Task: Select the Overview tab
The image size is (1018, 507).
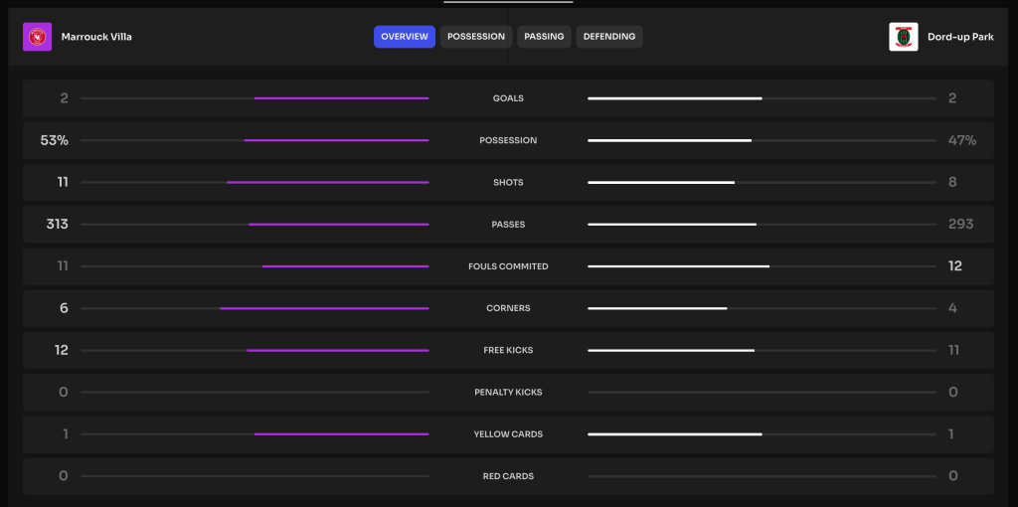Action: [405, 37]
